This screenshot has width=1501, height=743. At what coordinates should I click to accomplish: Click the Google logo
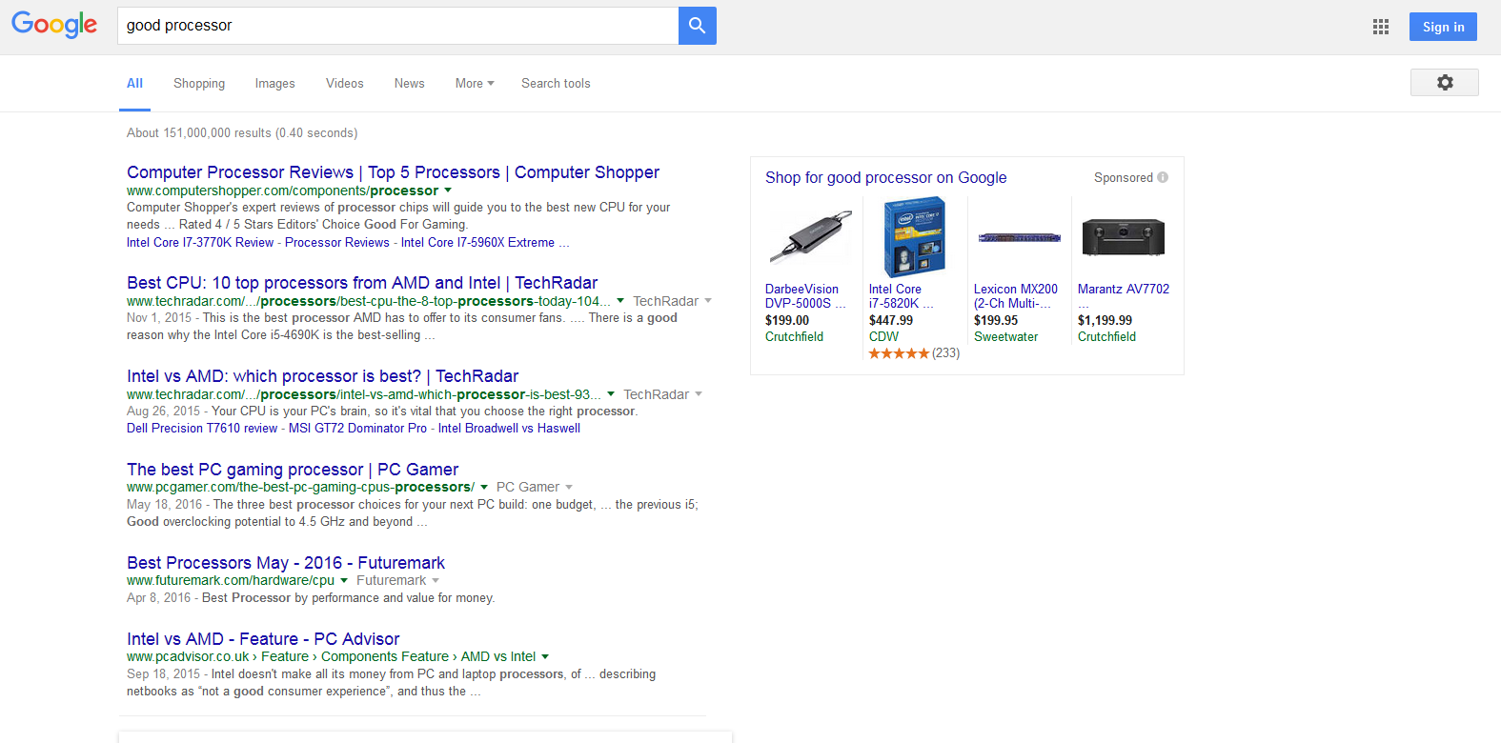(54, 25)
